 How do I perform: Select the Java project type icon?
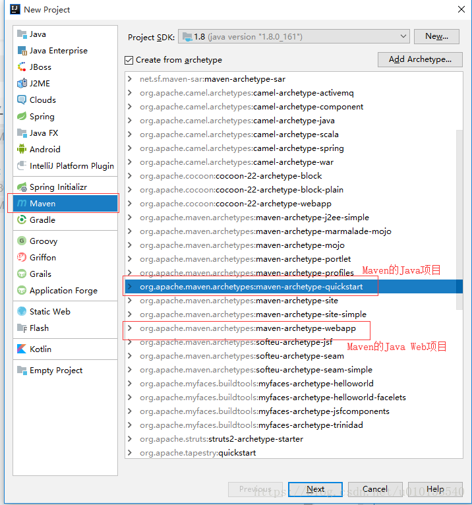(x=22, y=34)
